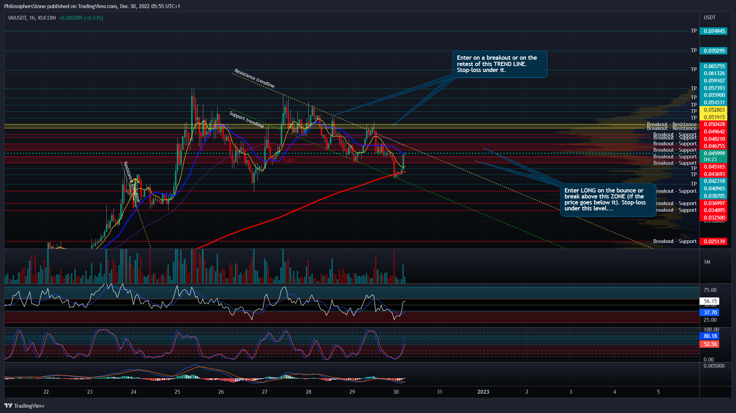Click the red stochastic value 52.56
This screenshot has height=413, width=736.
point(710,344)
